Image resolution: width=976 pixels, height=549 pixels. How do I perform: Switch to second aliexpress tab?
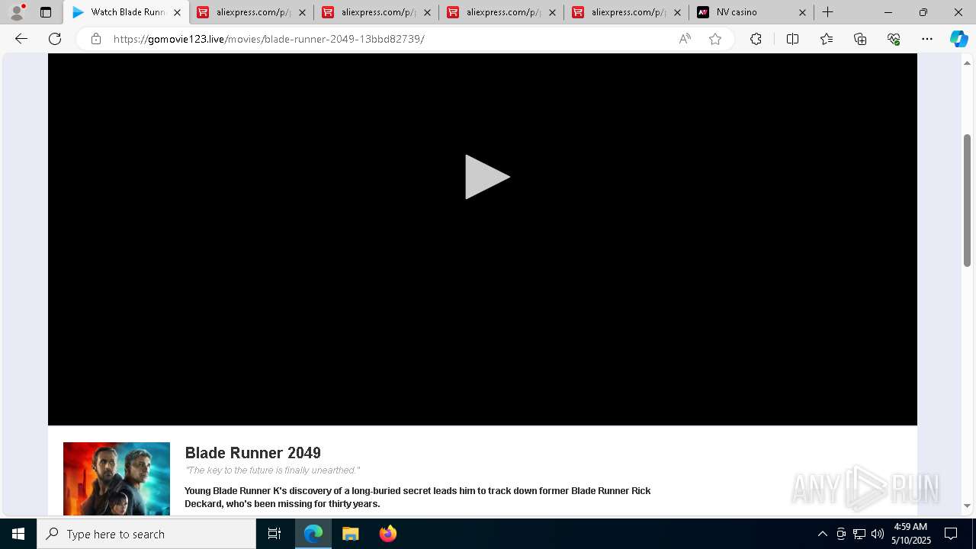click(x=377, y=12)
